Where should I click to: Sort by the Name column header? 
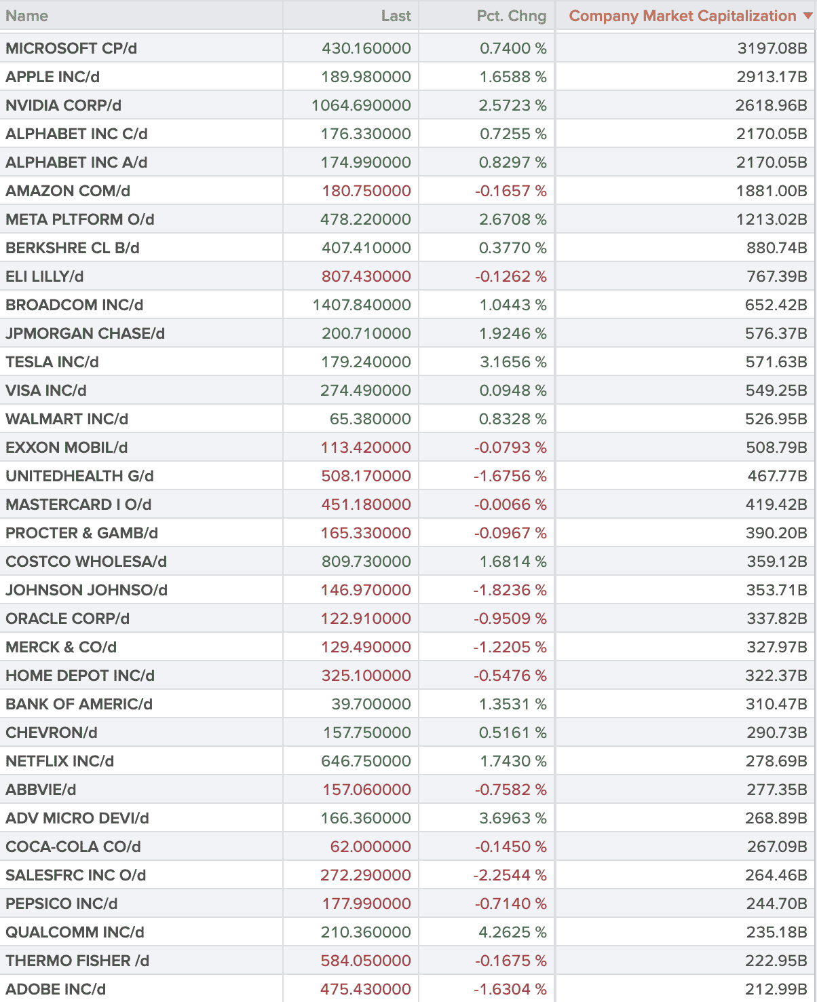[27, 16]
